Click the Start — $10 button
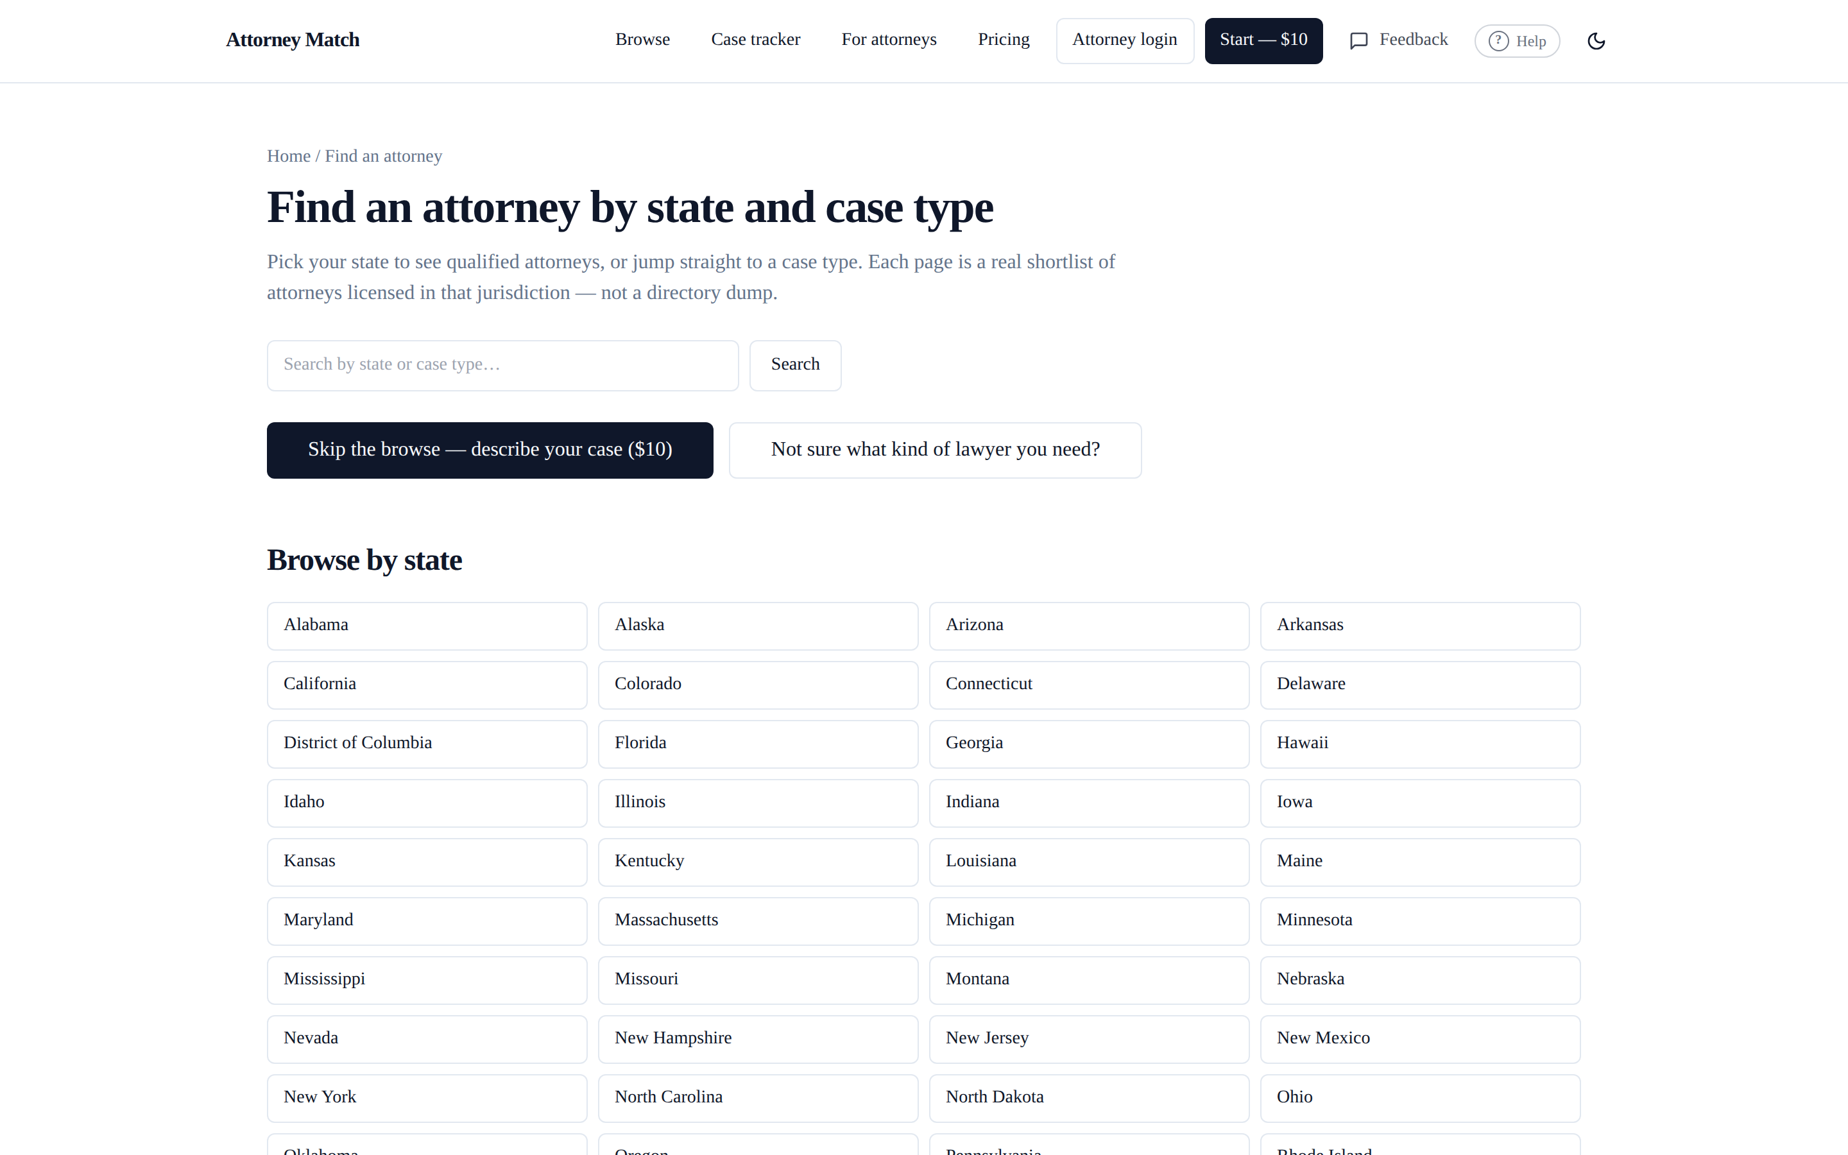Screen dimensions: 1848x1155 click(1263, 40)
